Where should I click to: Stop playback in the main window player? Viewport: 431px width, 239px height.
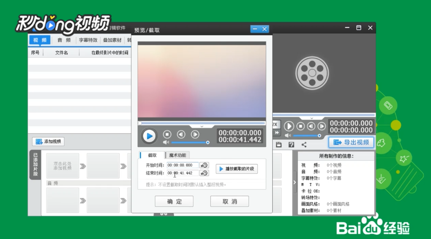point(300,126)
